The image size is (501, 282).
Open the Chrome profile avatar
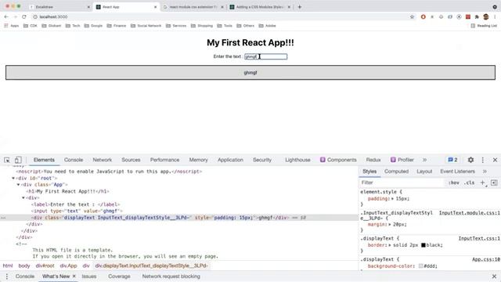[486, 16]
